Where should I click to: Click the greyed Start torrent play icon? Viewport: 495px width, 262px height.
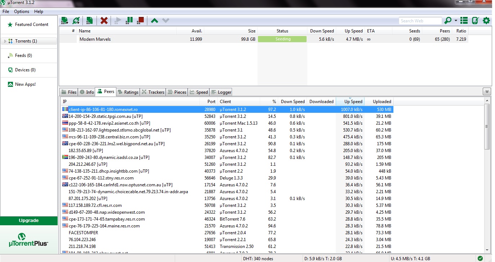pos(117,21)
